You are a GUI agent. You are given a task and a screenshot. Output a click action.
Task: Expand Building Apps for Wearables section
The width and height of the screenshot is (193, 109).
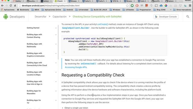click(x=56, y=91)
